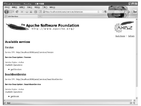Click 'Service Description : Version' text

coord(18,57)
